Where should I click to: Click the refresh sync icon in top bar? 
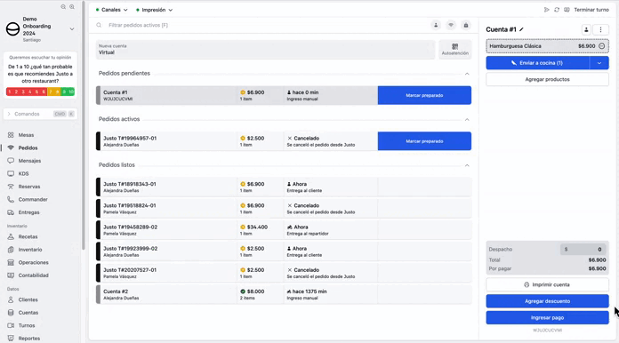click(557, 10)
